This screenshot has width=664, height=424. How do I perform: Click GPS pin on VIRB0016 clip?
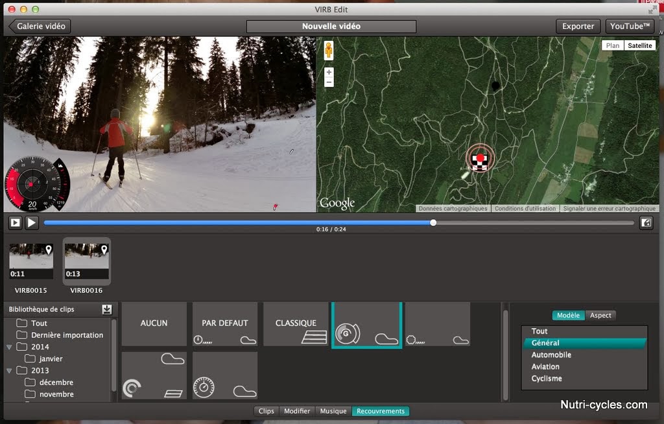(104, 250)
